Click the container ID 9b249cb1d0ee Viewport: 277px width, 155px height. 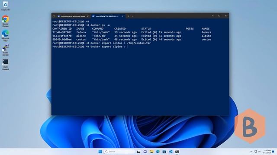pyautogui.click(x=62, y=40)
